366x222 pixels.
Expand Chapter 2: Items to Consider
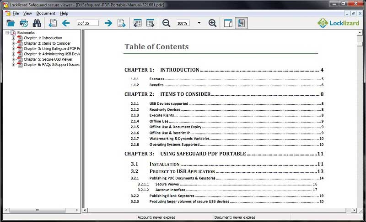(x=13, y=43)
